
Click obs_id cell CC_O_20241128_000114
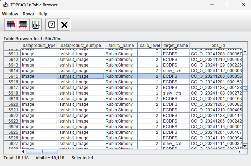216,116
